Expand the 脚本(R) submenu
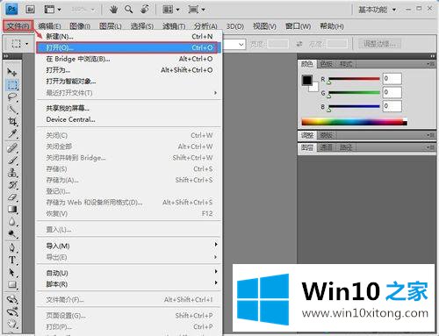Screen dimensions: 439x336 pyautogui.click(x=128, y=284)
